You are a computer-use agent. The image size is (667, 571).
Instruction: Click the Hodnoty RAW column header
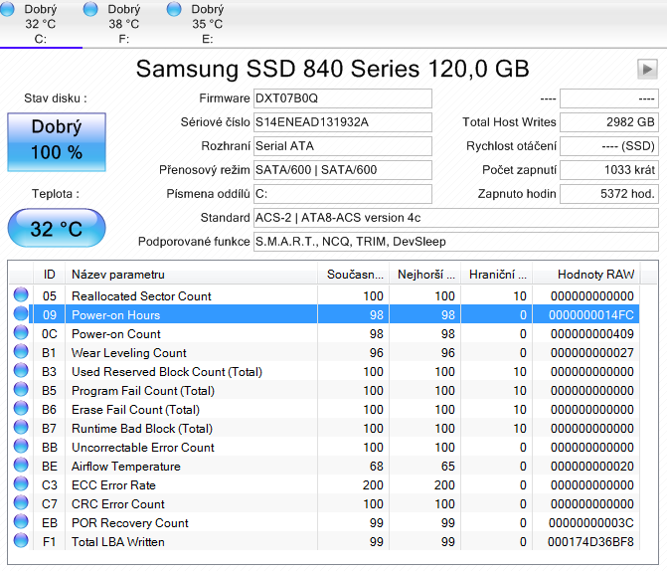[585, 275]
